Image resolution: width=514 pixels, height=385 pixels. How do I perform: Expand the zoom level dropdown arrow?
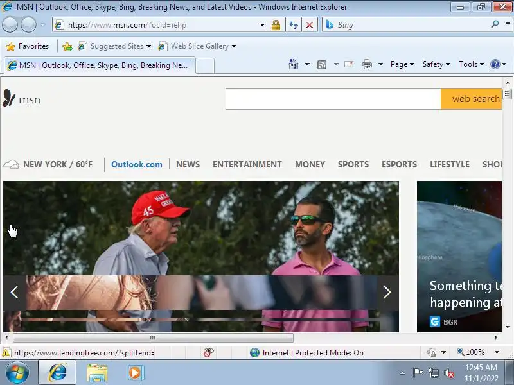coord(497,352)
